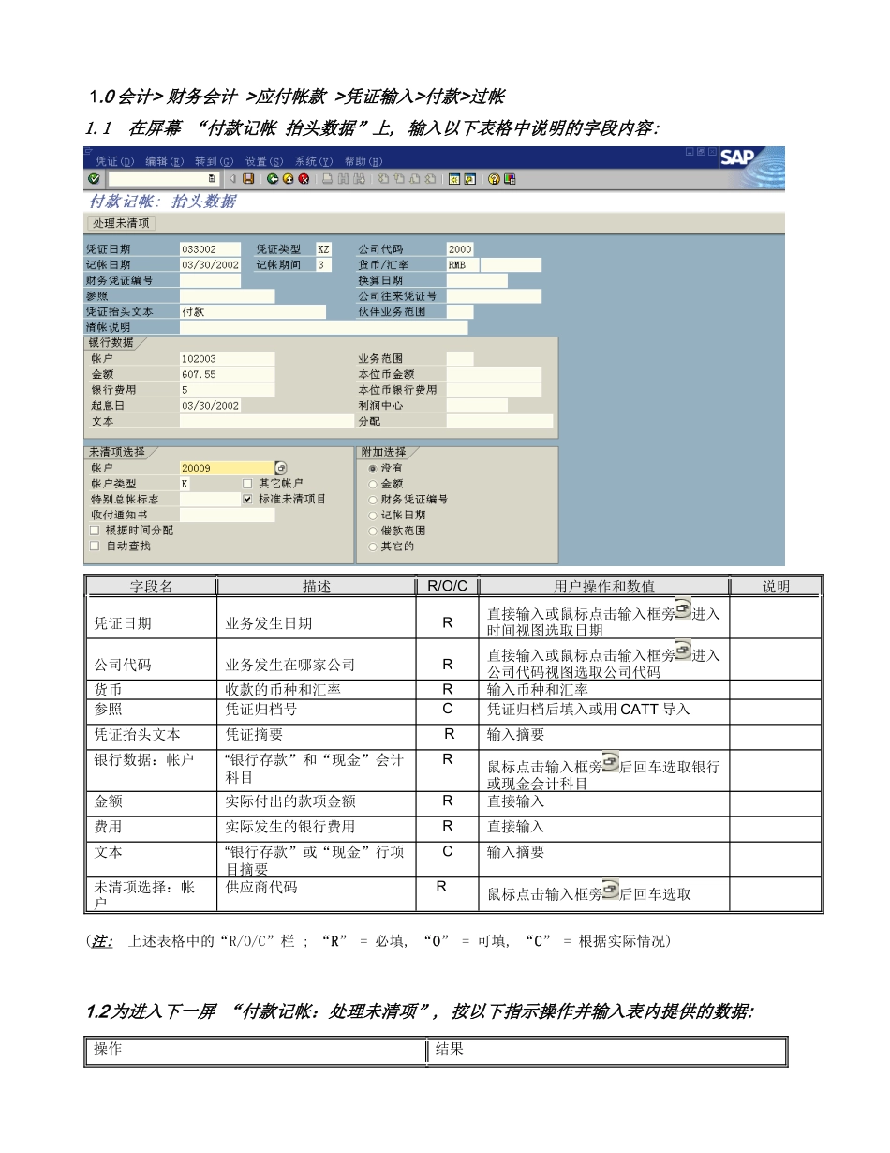The height and width of the screenshot is (1153, 890).
Task: Click the 记帐期间 field showing 3
Action: (x=323, y=265)
